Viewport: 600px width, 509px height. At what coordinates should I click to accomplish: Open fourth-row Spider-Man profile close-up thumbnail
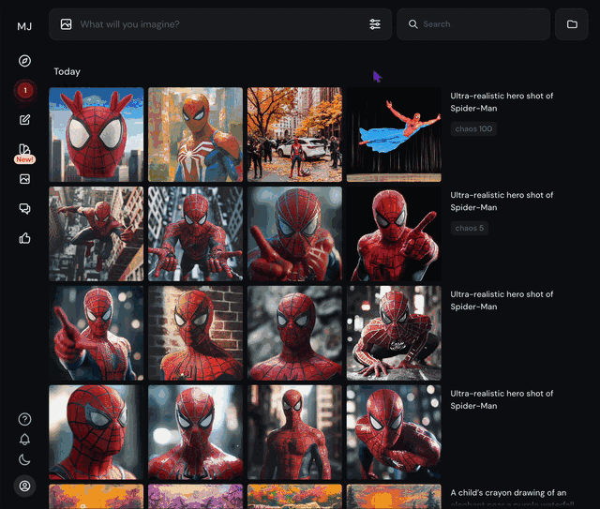96,432
